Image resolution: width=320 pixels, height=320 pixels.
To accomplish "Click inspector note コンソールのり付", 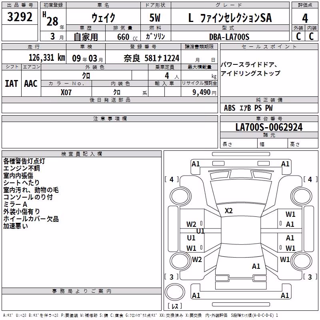I will click(28, 197).
